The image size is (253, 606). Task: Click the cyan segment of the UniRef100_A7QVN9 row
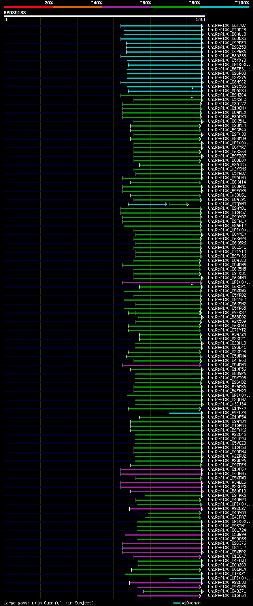pyautogui.click(x=147, y=204)
